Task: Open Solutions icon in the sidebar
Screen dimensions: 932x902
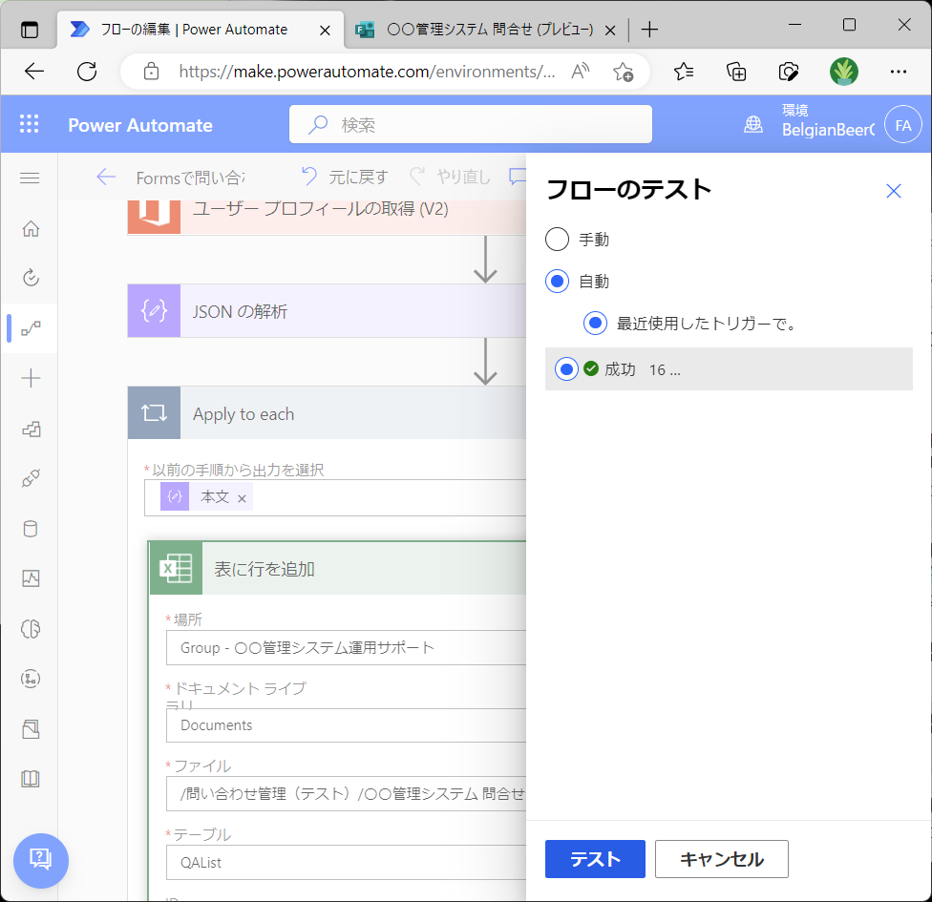Action: pos(31,728)
